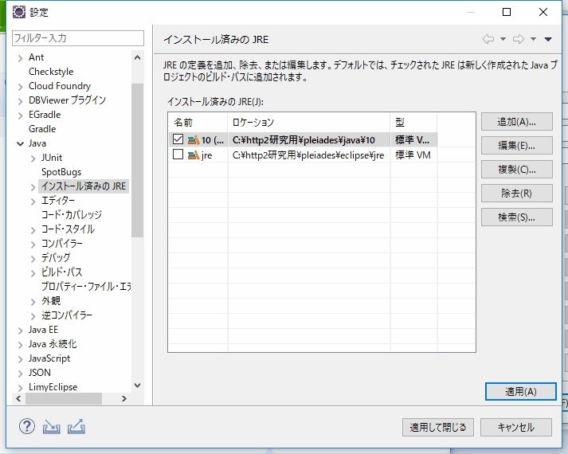The image size is (568, 454).
Task: Click the 適用(A) button
Action: click(x=520, y=391)
